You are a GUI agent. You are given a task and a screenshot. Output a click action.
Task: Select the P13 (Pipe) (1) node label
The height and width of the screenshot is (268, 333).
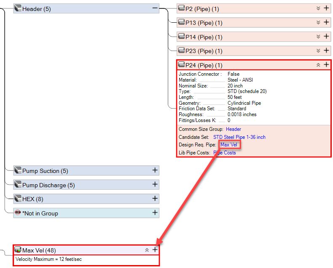tap(204, 23)
